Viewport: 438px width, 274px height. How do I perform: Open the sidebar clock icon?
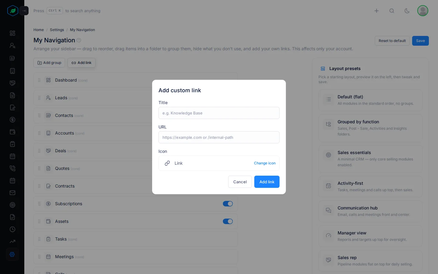click(x=12, y=229)
